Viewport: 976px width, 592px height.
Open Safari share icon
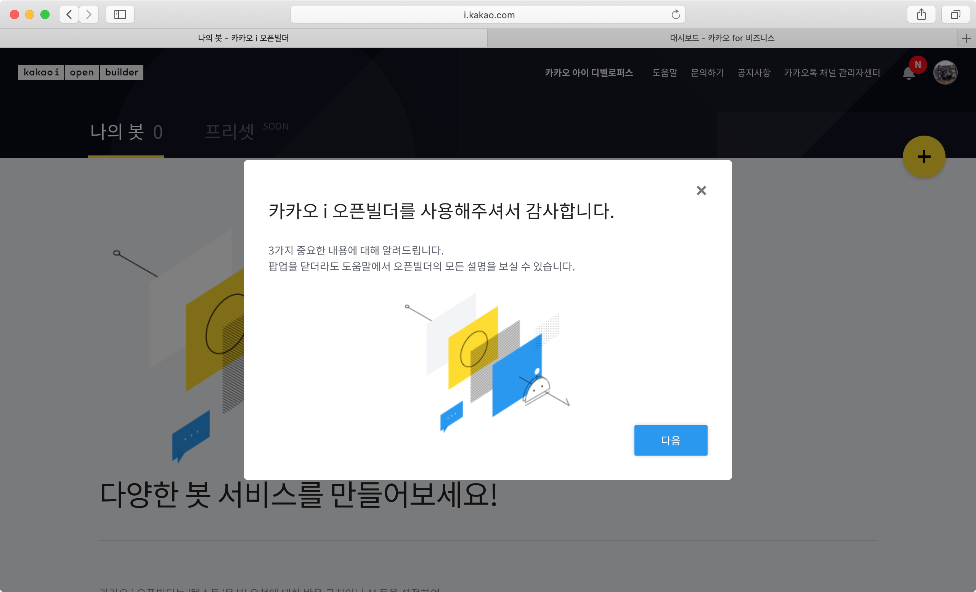[921, 14]
